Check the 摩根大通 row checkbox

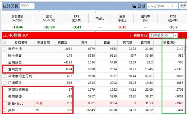click(x=4, y=49)
